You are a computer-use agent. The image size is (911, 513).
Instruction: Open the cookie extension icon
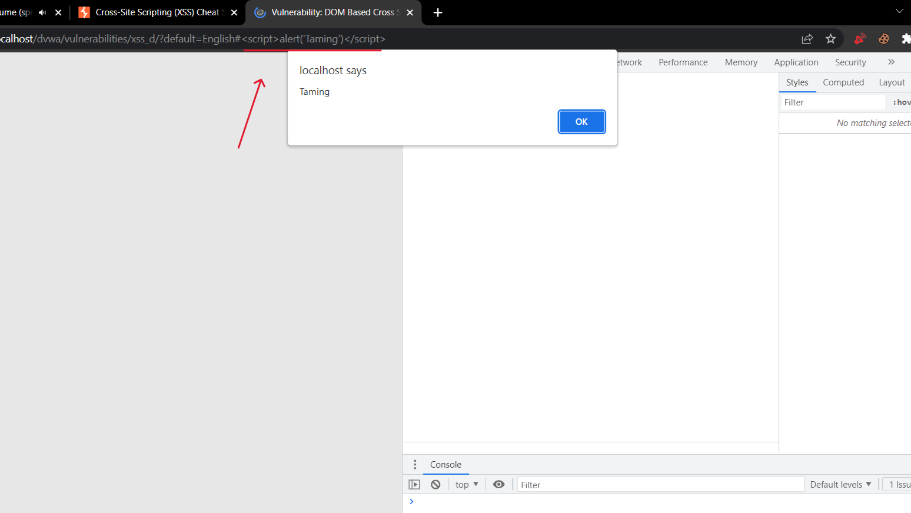tap(883, 38)
